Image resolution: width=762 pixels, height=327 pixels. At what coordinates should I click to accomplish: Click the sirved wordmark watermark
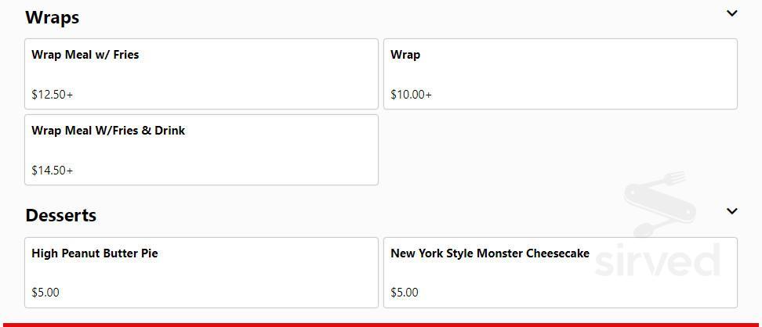(x=657, y=261)
